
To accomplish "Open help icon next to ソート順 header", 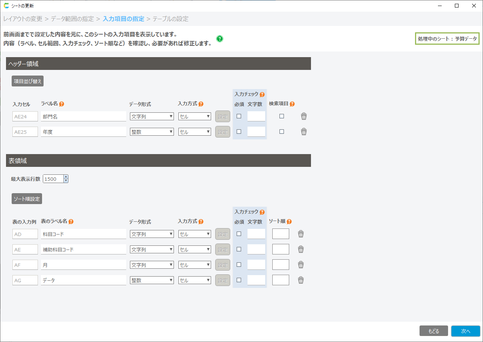I will pyautogui.click(x=289, y=222).
